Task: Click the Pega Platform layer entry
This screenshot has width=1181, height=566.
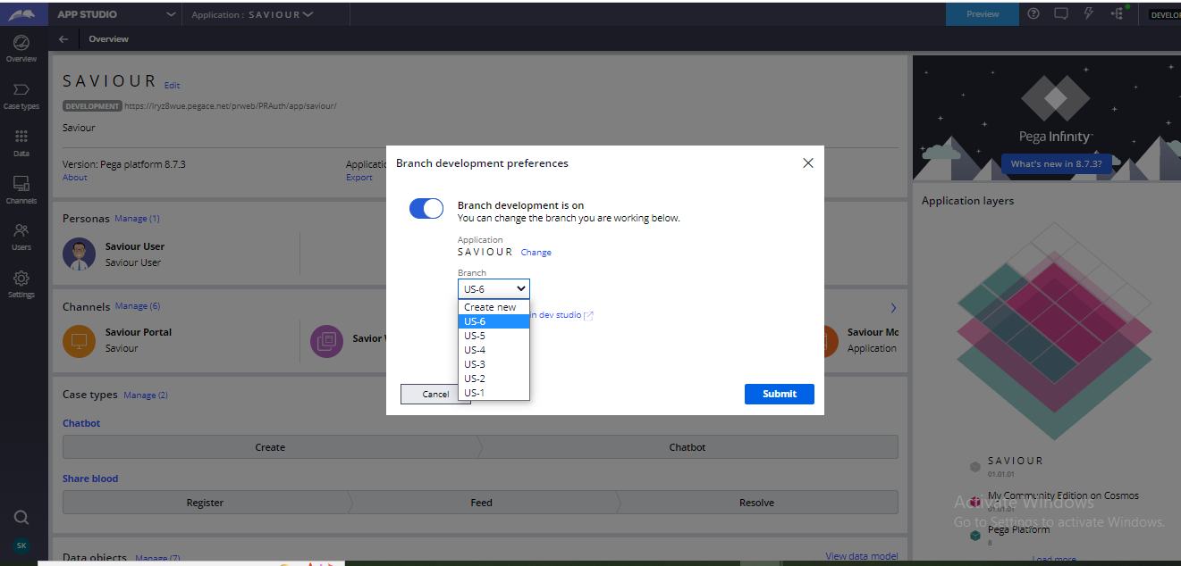Action: [x=1018, y=529]
